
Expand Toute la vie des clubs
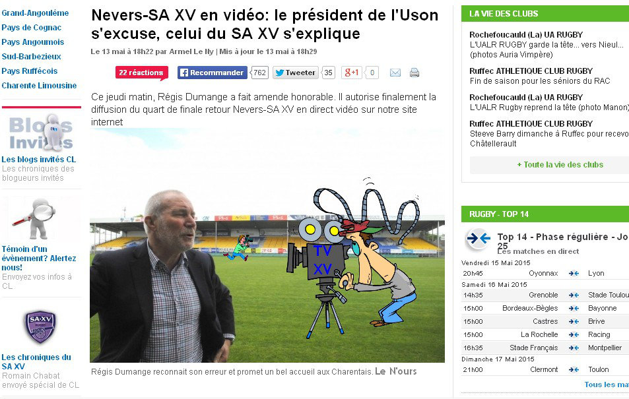pos(560,165)
